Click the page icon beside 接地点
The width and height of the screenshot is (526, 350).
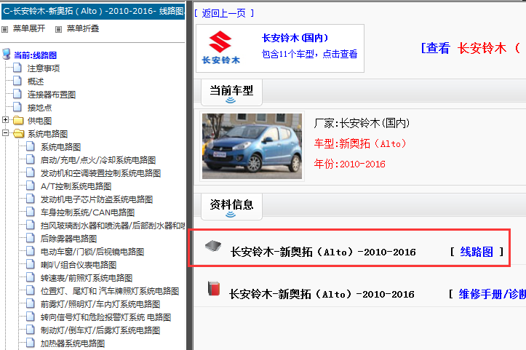tap(17, 108)
